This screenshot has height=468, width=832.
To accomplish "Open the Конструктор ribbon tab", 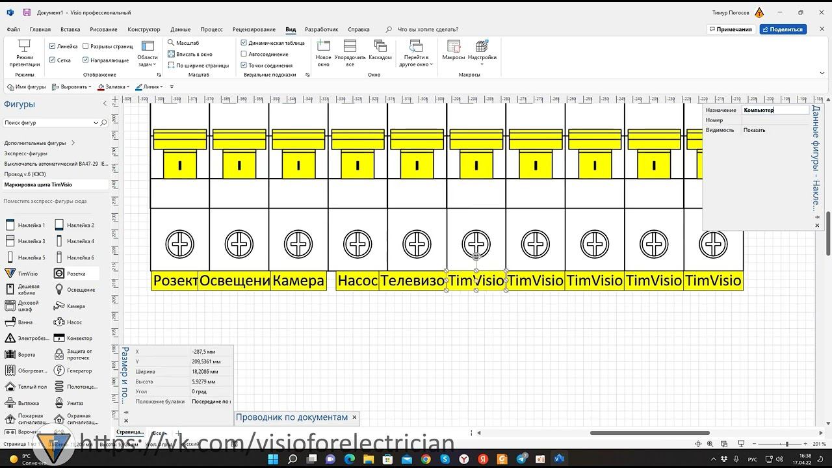I will click(144, 29).
